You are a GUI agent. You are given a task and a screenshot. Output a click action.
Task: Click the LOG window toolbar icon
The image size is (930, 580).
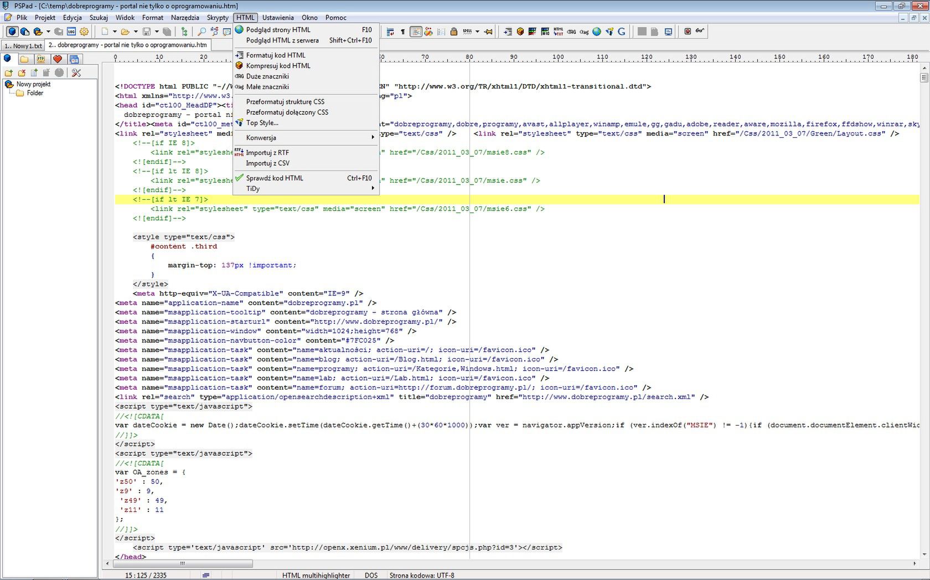pos(71,32)
